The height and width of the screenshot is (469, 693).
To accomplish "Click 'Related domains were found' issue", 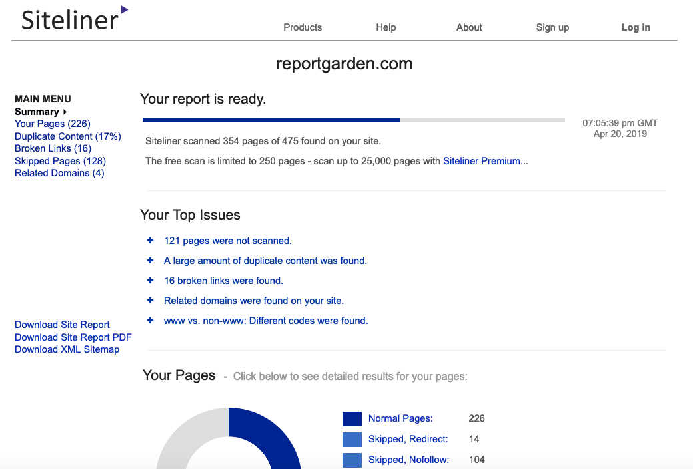I will point(254,301).
